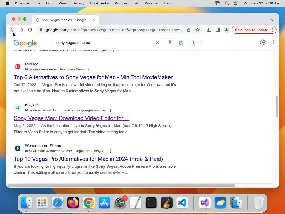Open TextEdit from the Dock
285x214 pixels.
pos(136,203)
